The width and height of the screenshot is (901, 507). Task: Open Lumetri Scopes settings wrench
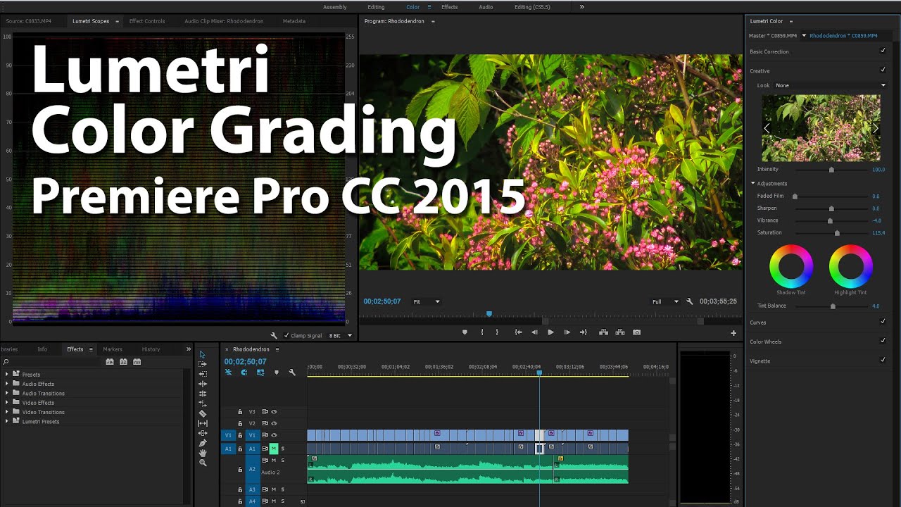(x=275, y=336)
